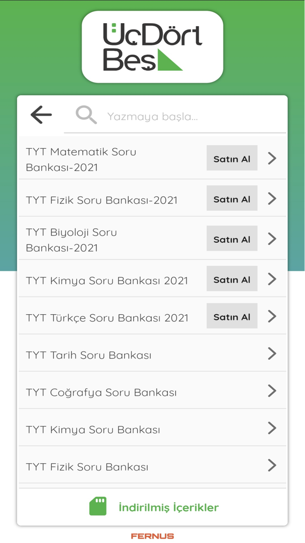
Task: Tap Satın Al for TYT Biyoloji 2021
Action: click(x=232, y=238)
